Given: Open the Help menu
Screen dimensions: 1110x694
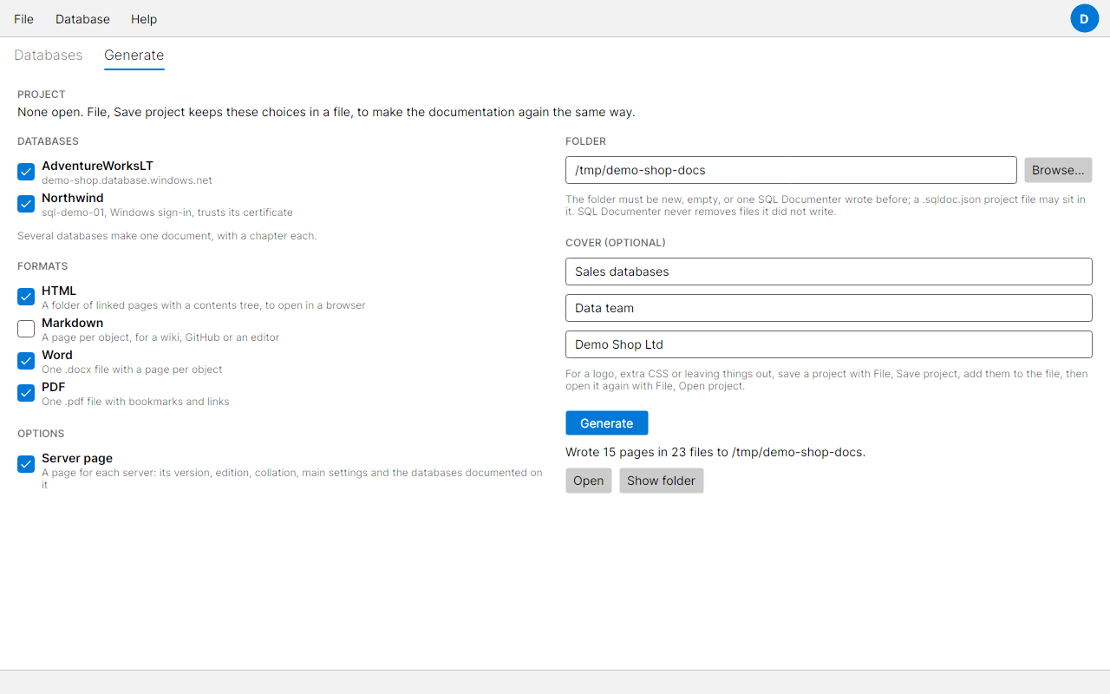Looking at the screenshot, I should 144,19.
